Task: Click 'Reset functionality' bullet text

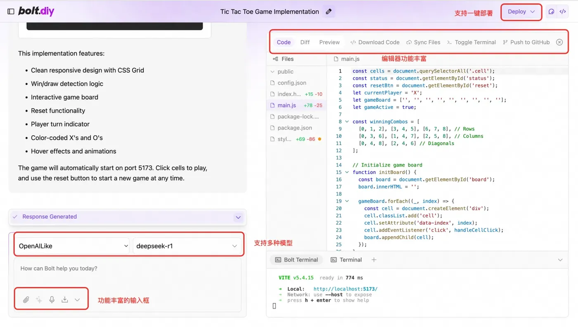Action: (x=58, y=111)
